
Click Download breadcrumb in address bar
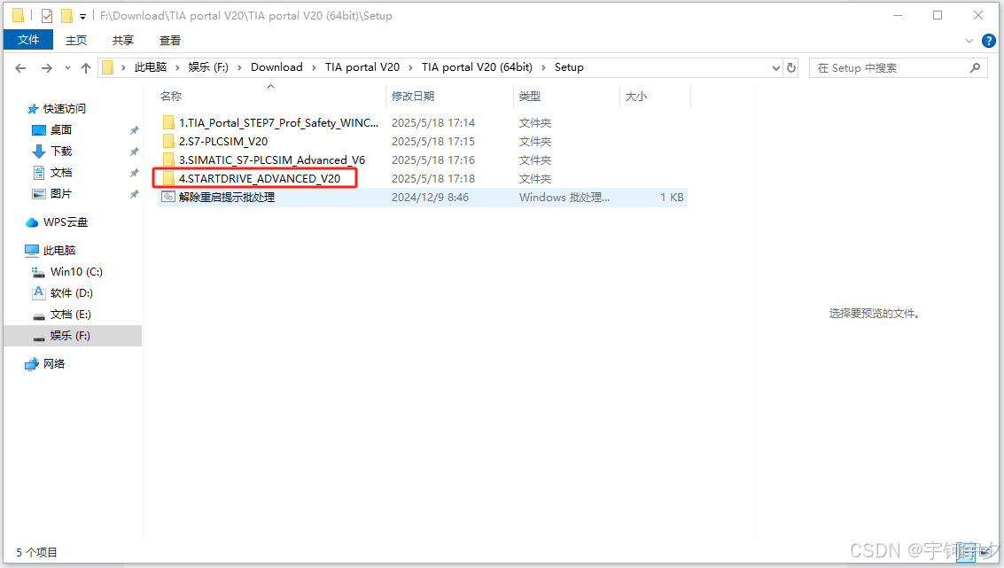[x=276, y=67]
